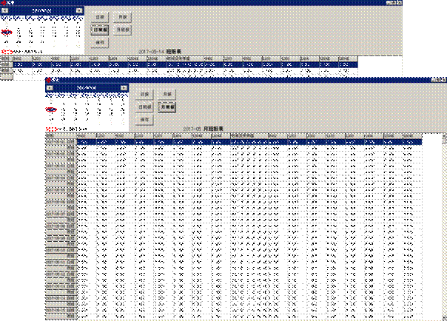Click the 日报 button in the upper window
The width and height of the screenshot is (447, 321).
[101, 16]
